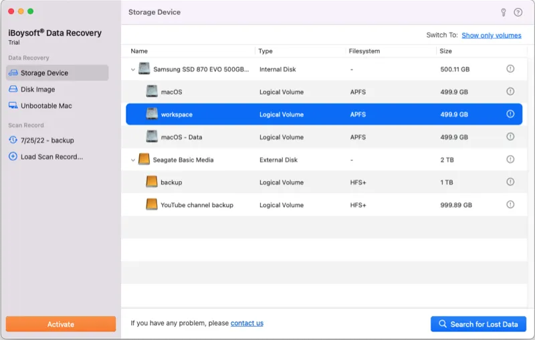Select Unbootable Mac in the sidebar
The width and height of the screenshot is (535, 340).
coord(46,106)
